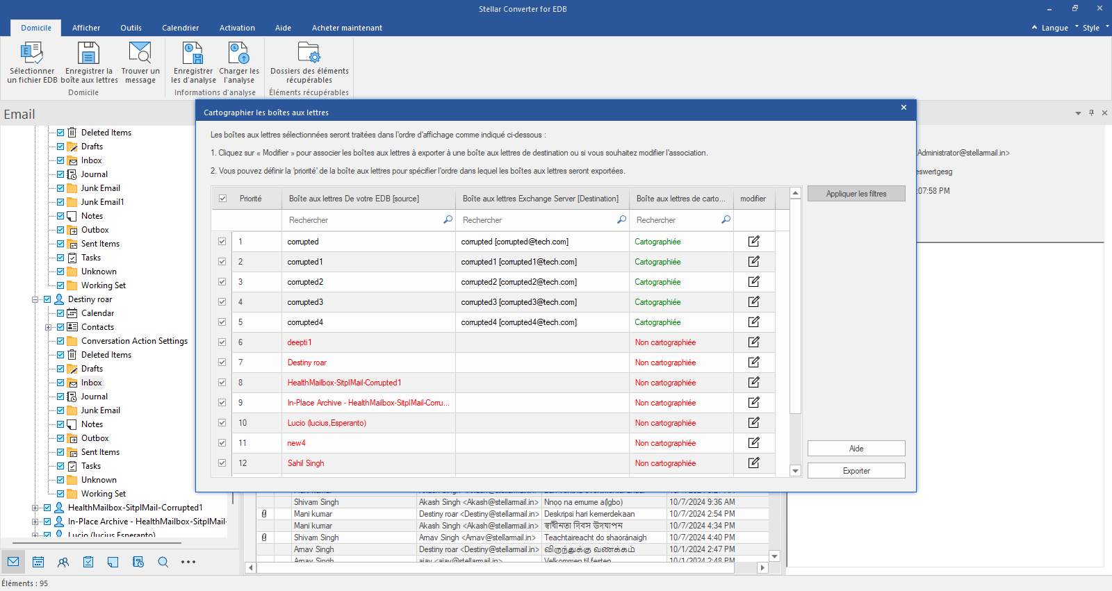1112x591 pixels.
Task: Click Exporter button
Action: (x=856, y=471)
